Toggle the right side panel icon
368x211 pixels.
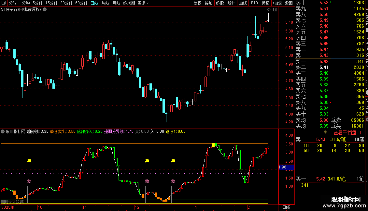275,10
